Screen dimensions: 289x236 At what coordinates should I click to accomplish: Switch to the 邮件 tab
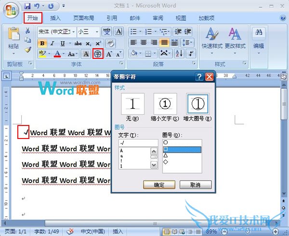click(x=135, y=18)
